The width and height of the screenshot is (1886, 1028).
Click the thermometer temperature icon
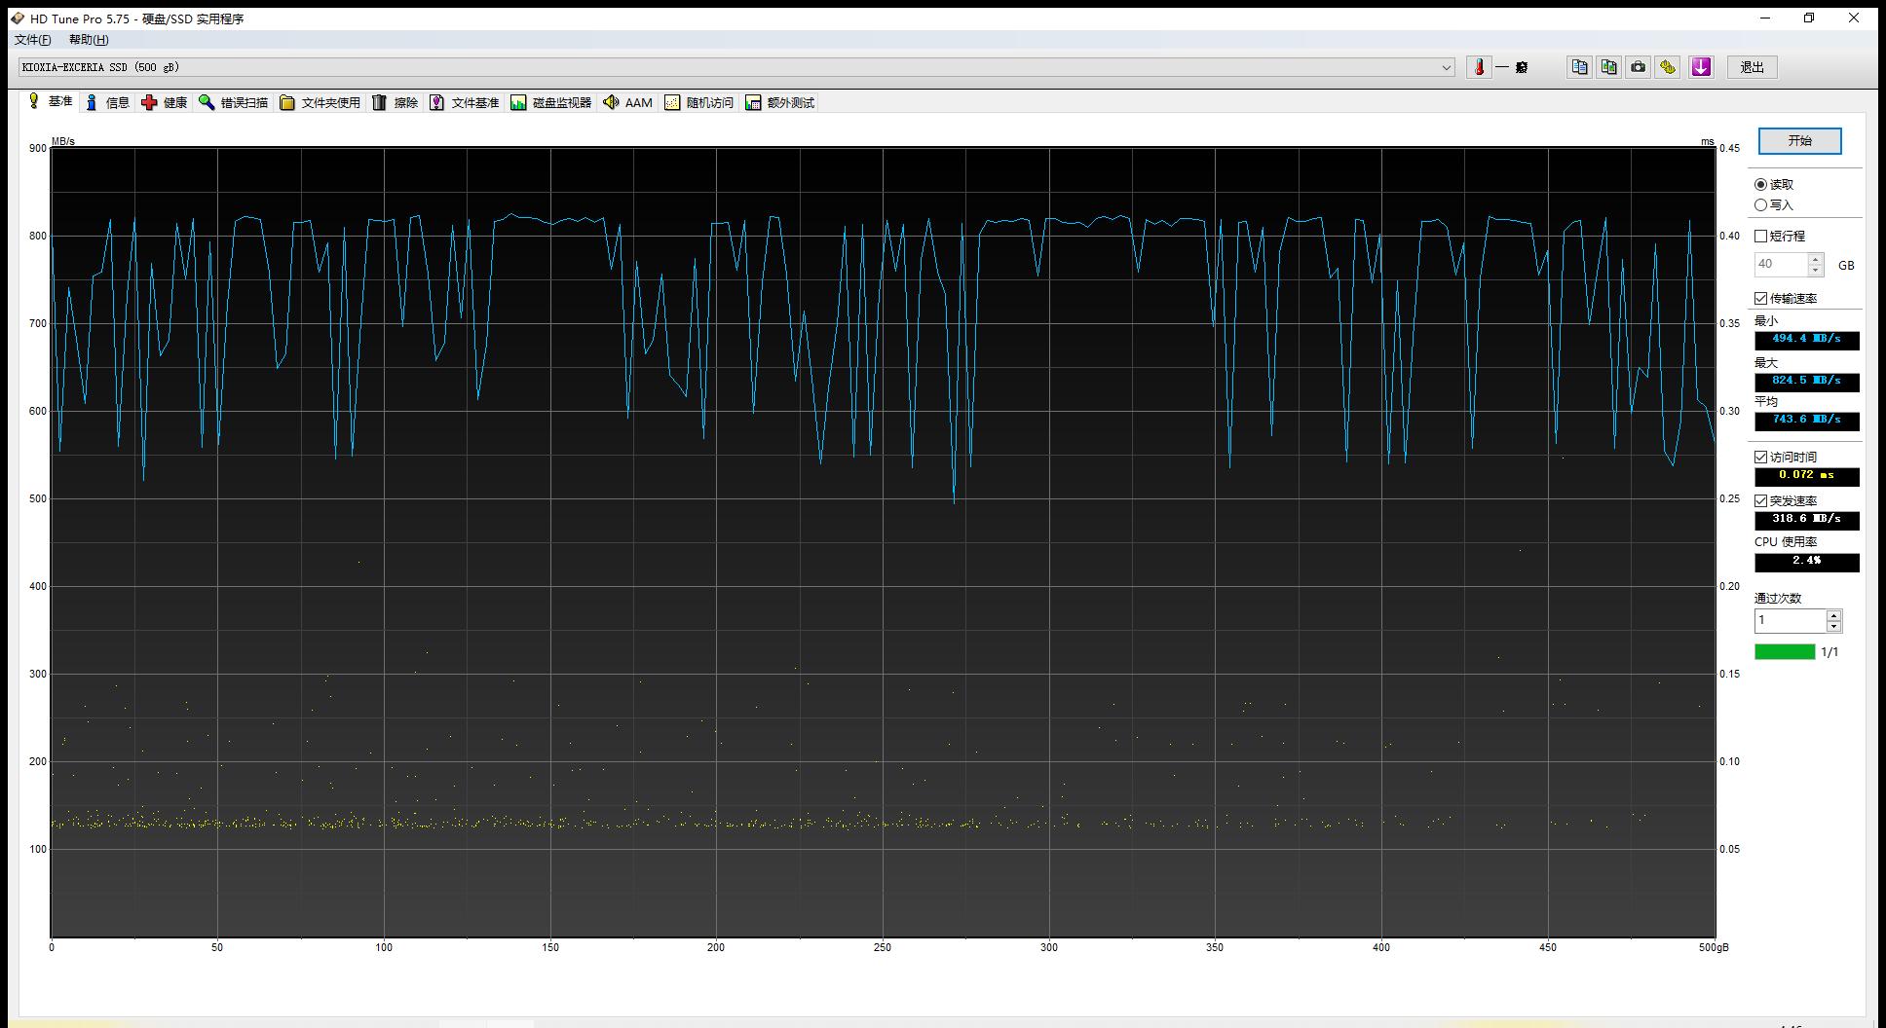coord(1479,67)
